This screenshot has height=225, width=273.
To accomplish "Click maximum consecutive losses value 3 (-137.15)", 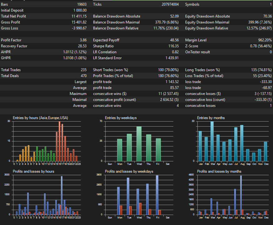I will 263,93.
